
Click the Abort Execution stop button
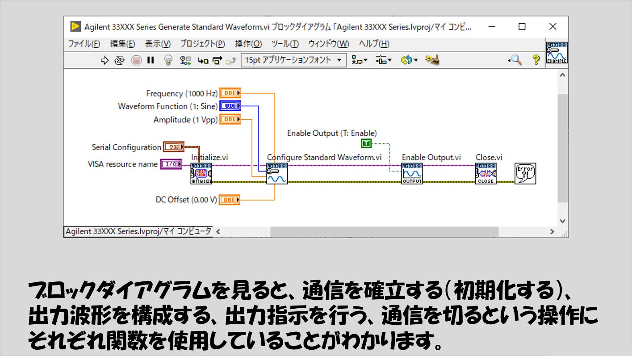(x=136, y=60)
